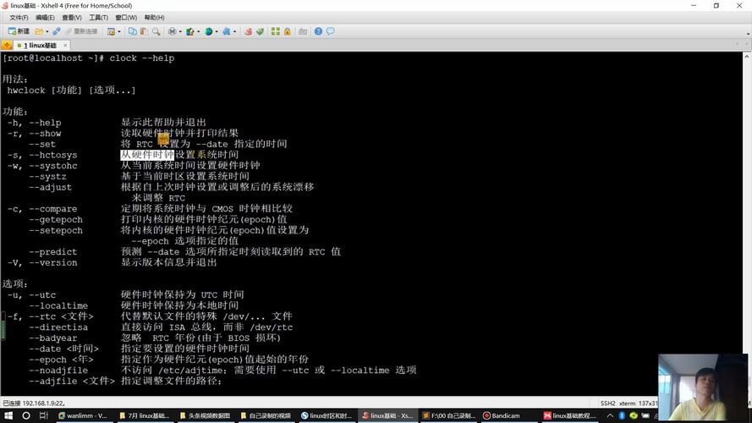Click the red Xftp transfer icon
This screenshot has height=423, width=752.
click(248, 31)
